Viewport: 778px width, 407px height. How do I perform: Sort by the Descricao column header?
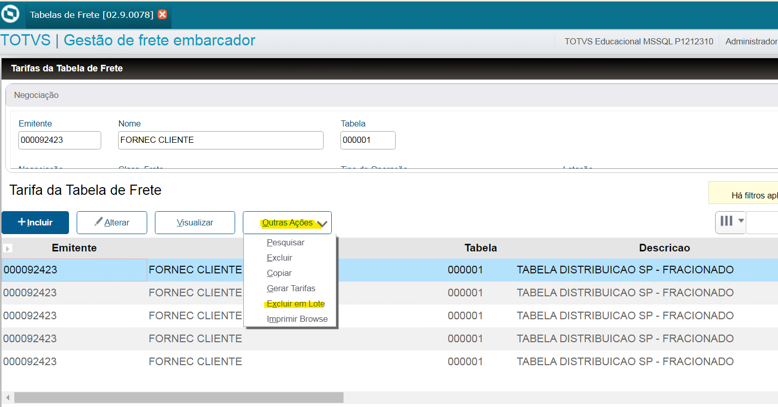coord(665,248)
